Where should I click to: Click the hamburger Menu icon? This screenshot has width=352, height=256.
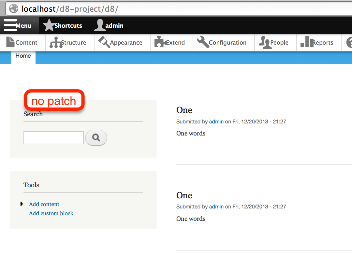(10, 25)
